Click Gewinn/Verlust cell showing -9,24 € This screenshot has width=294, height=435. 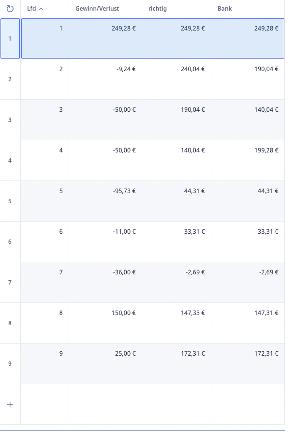click(x=105, y=79)
